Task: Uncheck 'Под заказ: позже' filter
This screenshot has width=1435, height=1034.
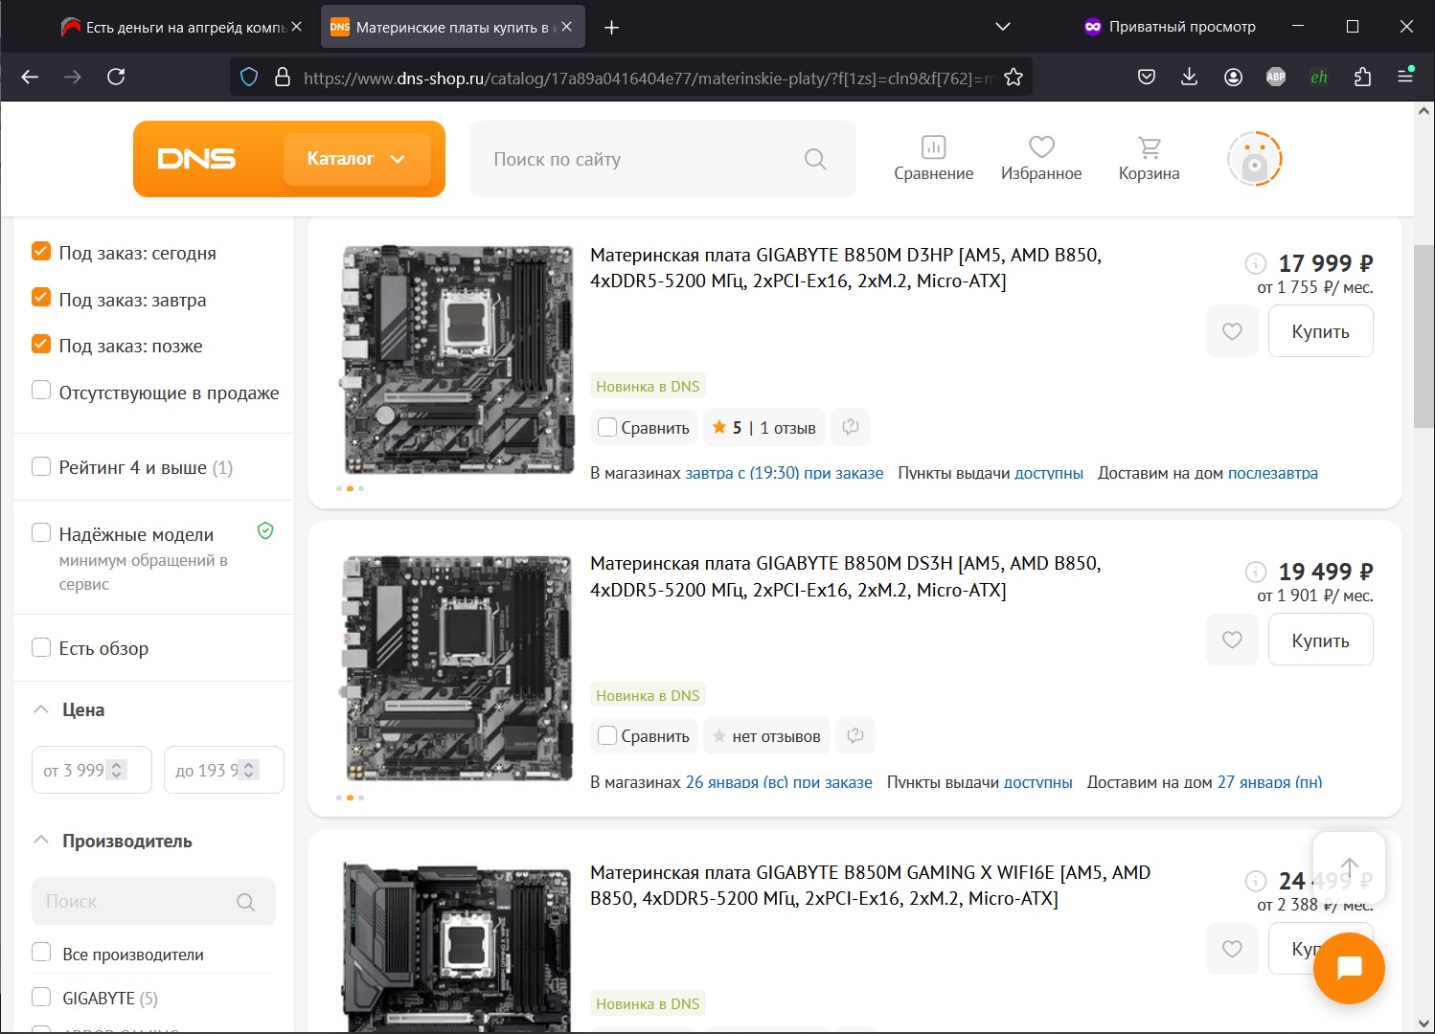Action: [x=41, y=344]
